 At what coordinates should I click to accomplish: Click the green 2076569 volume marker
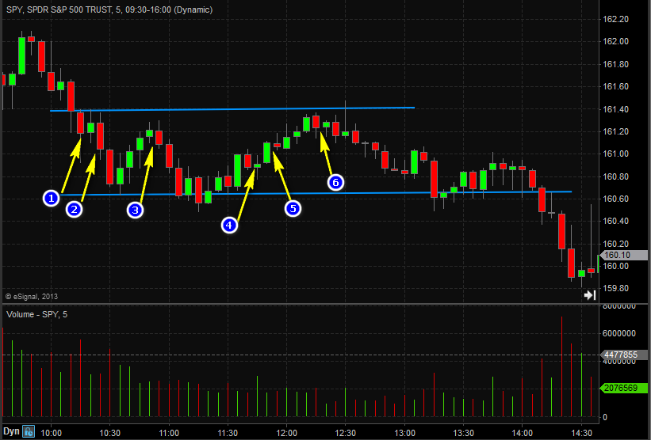pyautogui.click(x=624, y=388)
